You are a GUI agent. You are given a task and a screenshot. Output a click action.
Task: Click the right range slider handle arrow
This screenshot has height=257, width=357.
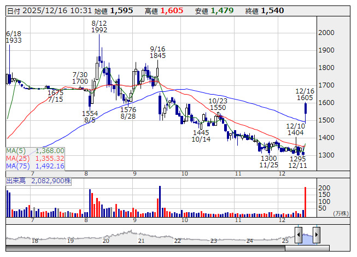tap(317, 235)
